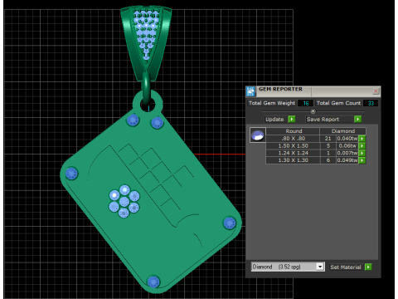Viewport: 398px width, 299px height.
Task: Click the Total Gem Count value 33
Action: coord(371,103)
